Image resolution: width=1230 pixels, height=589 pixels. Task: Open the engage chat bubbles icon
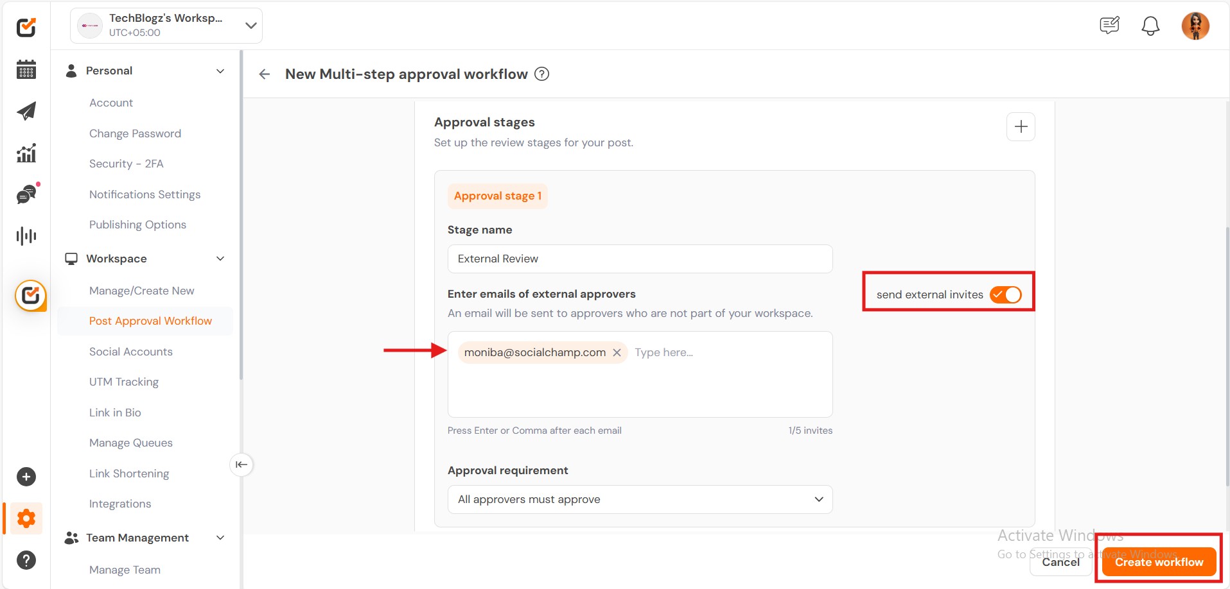click(x=26, y=194)
